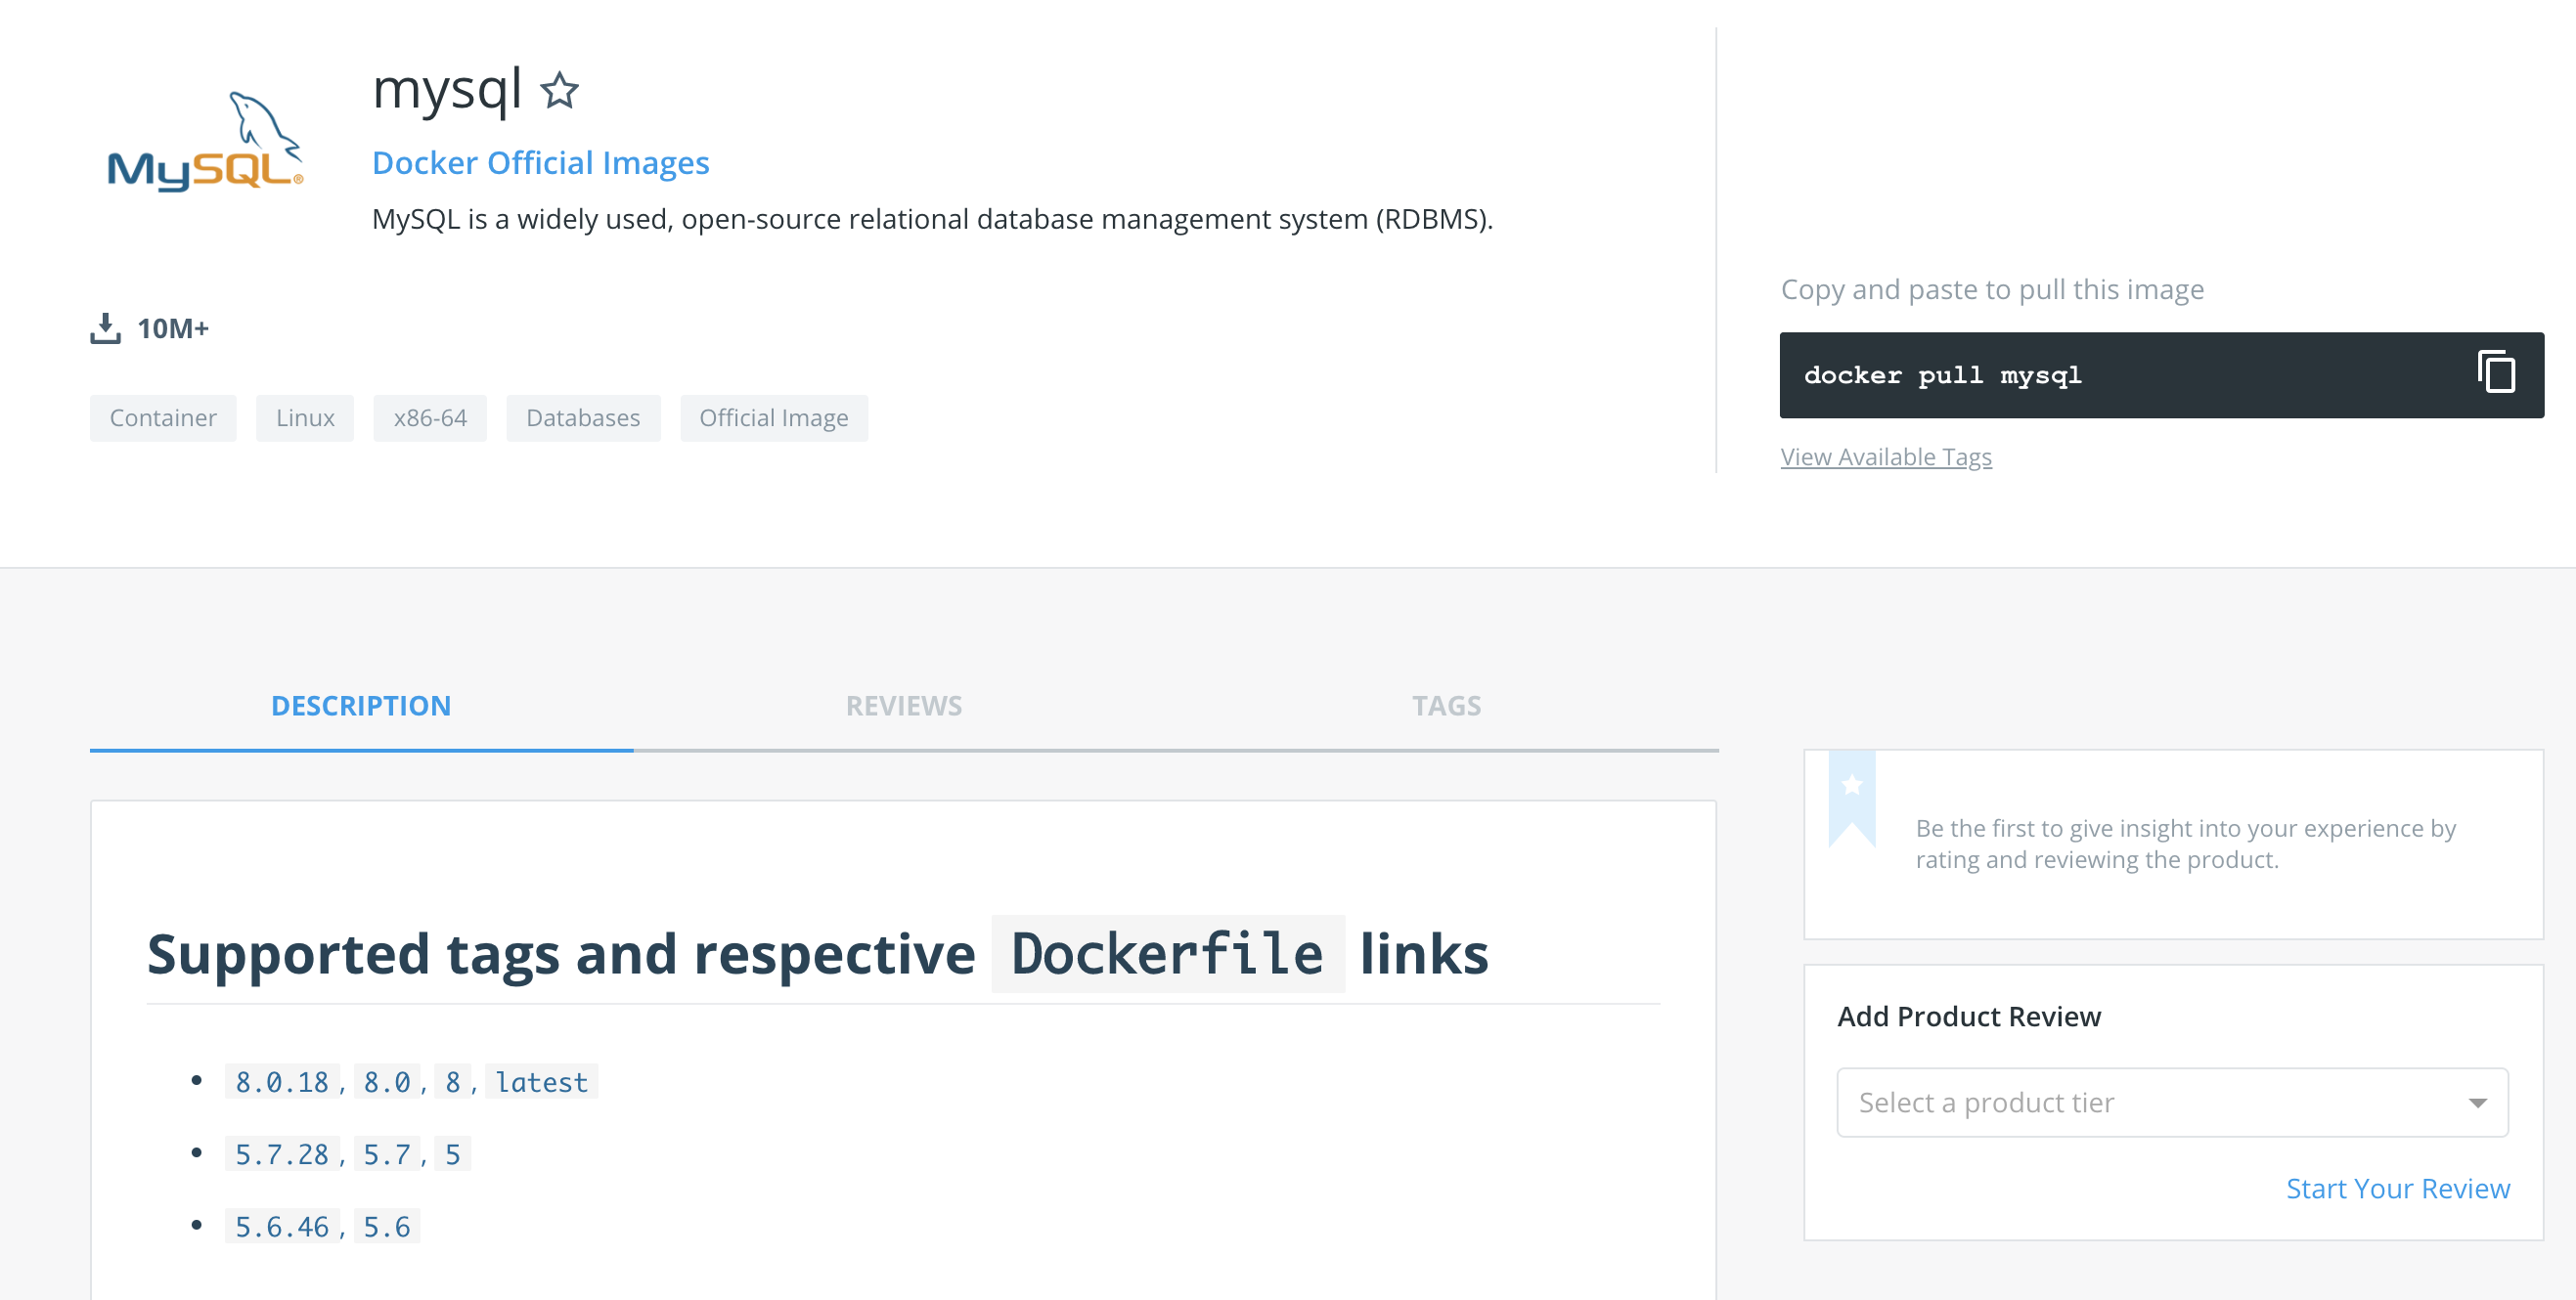Open the product tier dropdown arrow
The height and width of the screenshot is (1300, 2576).
coord(2477,1104)
